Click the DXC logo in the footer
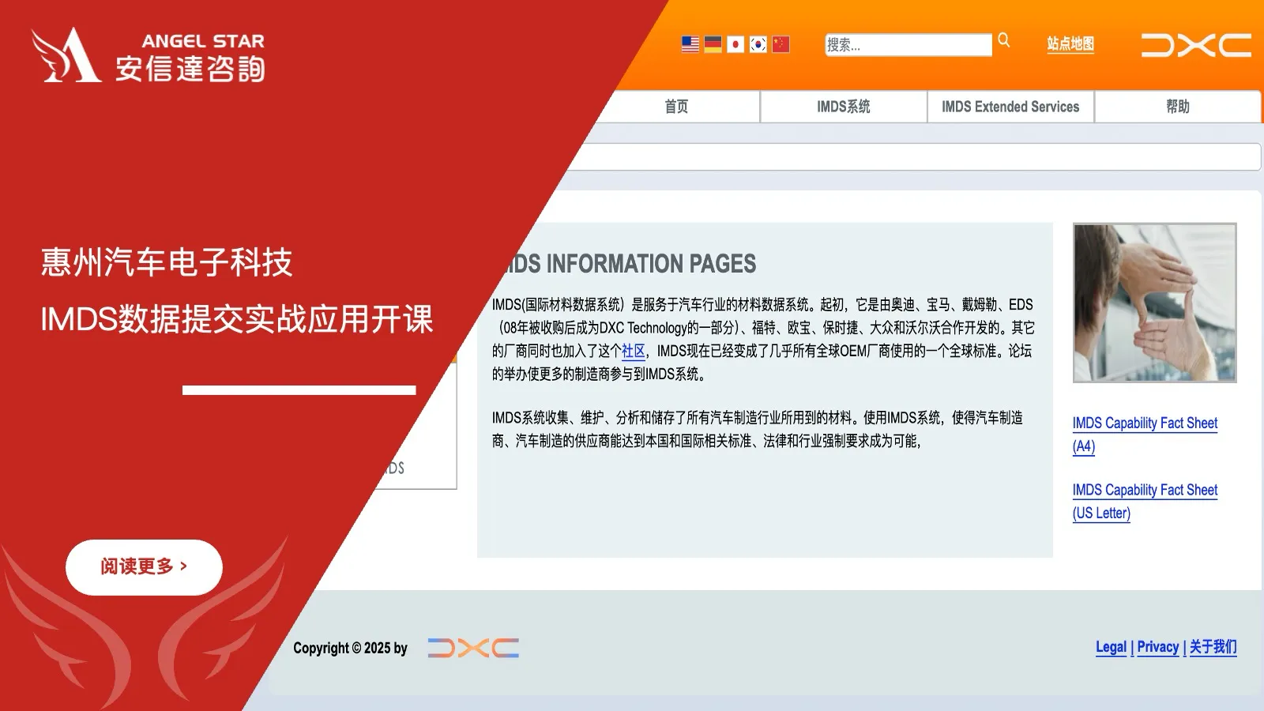This screenshot has height=711, width=1264. 472,648
